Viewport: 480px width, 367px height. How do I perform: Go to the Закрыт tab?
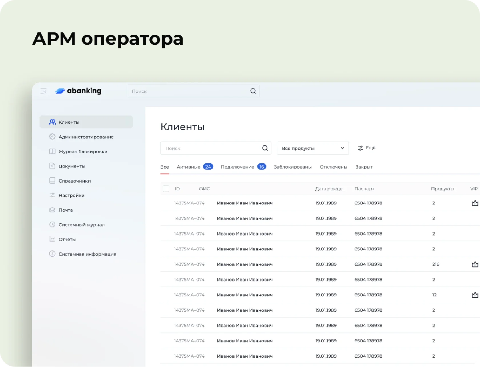pos(364,167)
